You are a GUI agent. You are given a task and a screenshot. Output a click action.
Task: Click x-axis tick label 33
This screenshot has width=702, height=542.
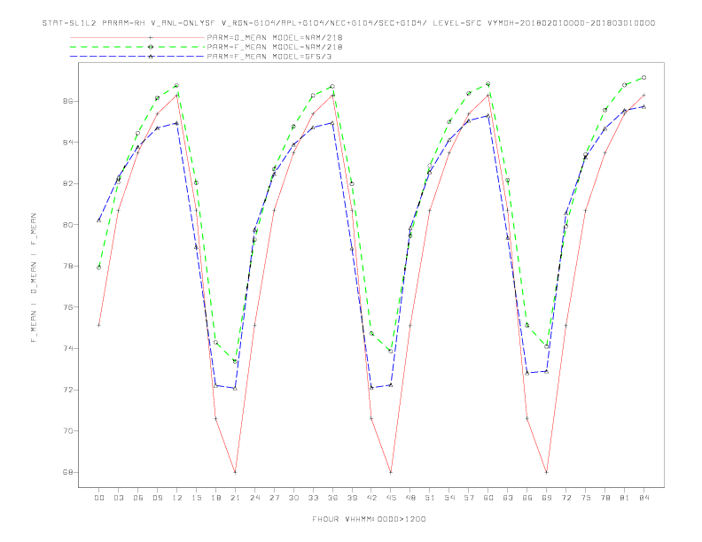pyautogui.click(x=313, y=498)
